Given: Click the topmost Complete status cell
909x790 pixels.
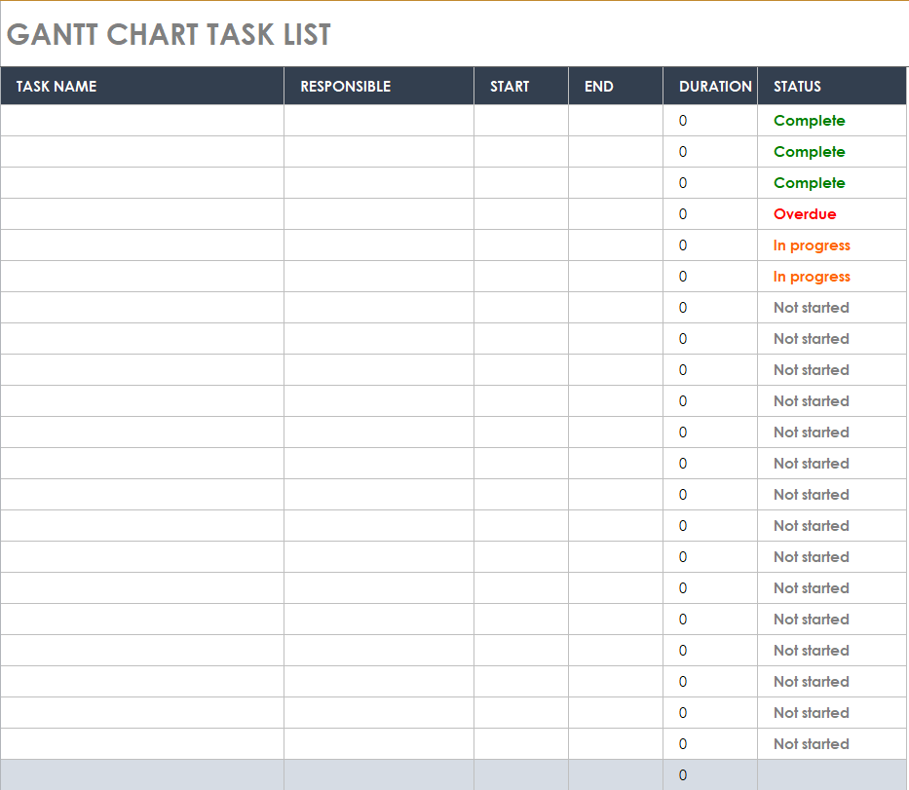Looking at the screenshot, I should pos(832,121).
